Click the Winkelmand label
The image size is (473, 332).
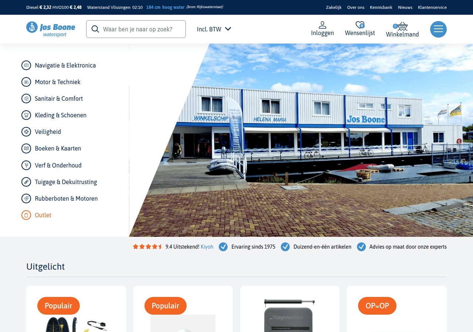402,35
